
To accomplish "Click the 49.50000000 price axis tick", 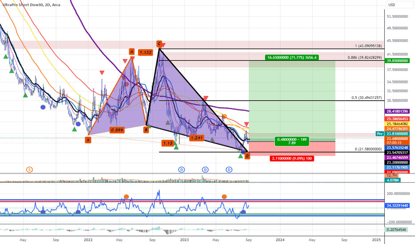I will 397,28.
